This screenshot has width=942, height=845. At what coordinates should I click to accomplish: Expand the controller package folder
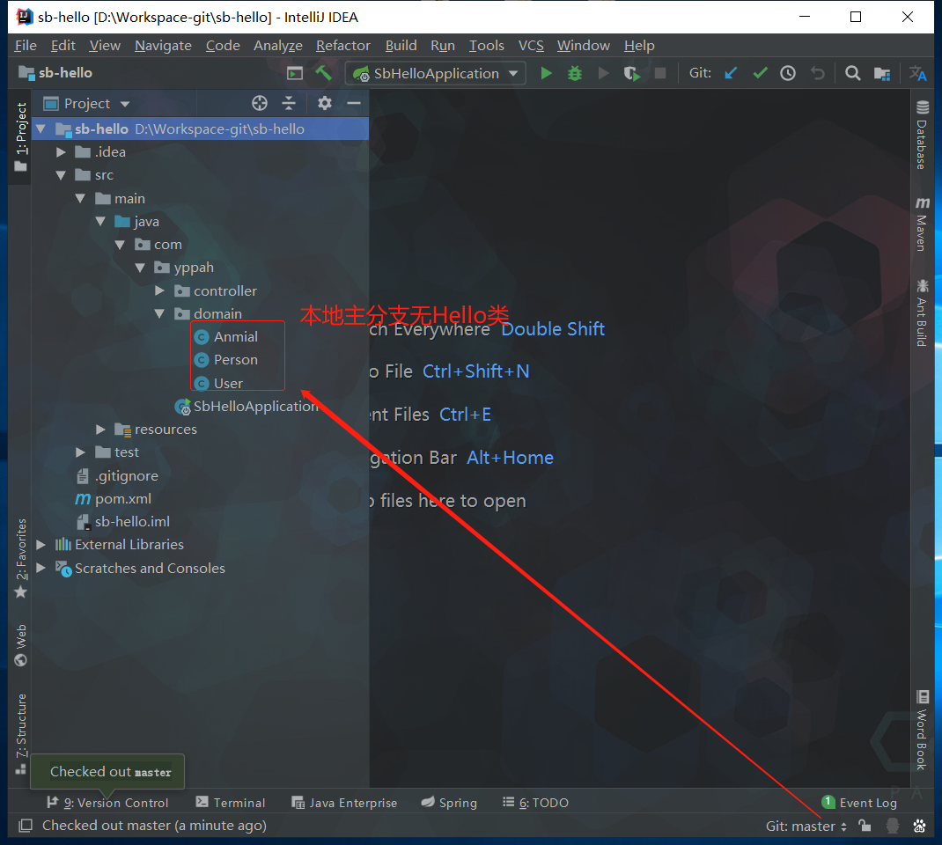pyautogui.click(x=159, y=290)
